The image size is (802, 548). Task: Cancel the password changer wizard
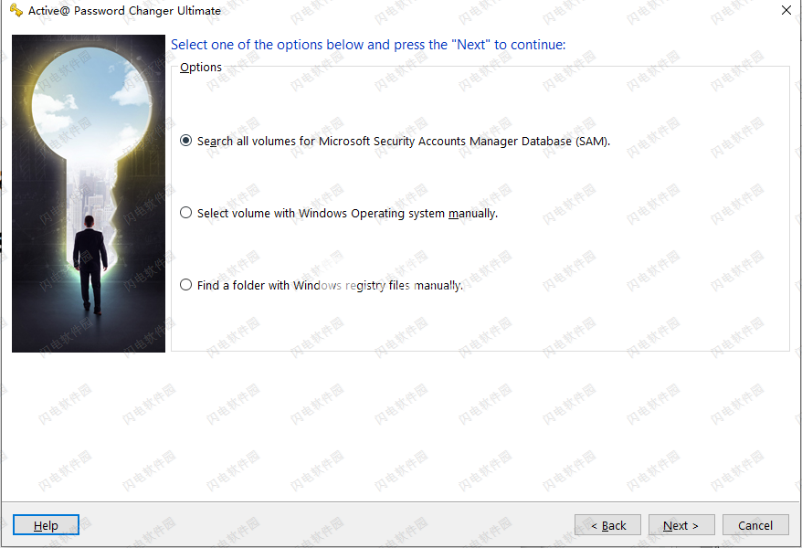755,525
